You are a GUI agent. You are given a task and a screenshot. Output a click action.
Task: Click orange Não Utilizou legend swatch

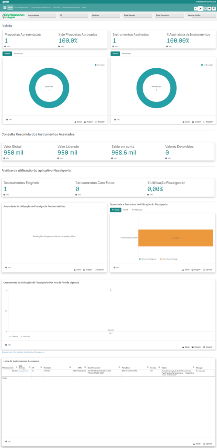(160, 259)
